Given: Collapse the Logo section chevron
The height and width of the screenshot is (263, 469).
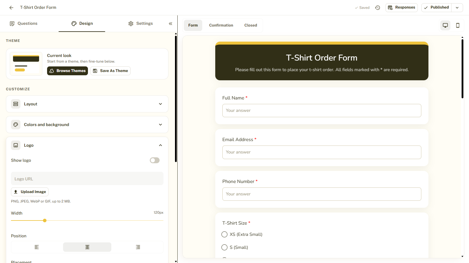Looking at the screenshot, I should (x=160, y=145).
